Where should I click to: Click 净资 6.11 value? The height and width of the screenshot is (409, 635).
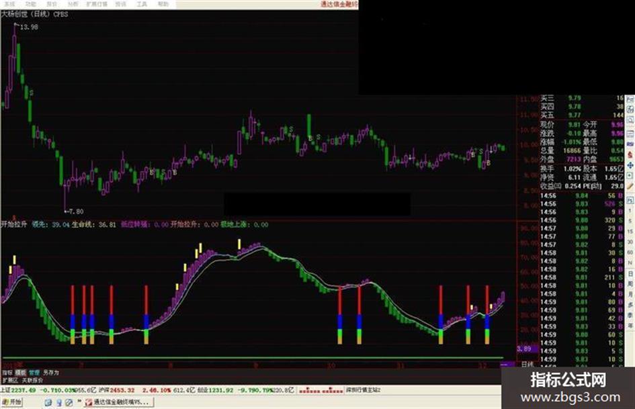[575, 177]
